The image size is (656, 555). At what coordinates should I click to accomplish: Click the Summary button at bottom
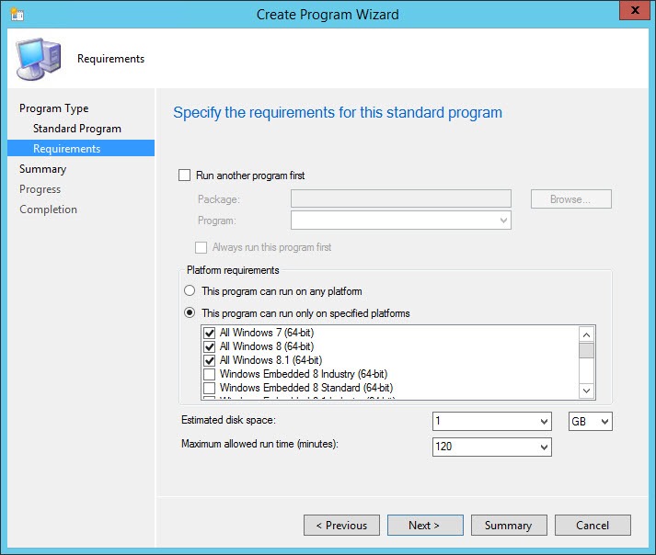pos(508,526)
